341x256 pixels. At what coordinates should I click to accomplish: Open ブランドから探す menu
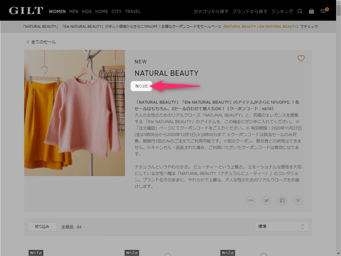click(250, 12)
